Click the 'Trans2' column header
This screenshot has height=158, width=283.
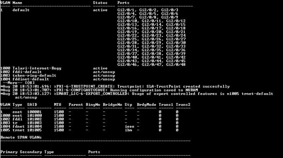183,104
